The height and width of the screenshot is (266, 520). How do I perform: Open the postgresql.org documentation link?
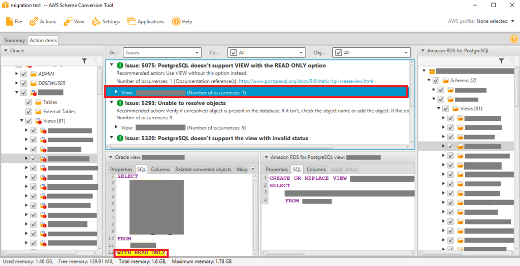[x=305, y=81]
